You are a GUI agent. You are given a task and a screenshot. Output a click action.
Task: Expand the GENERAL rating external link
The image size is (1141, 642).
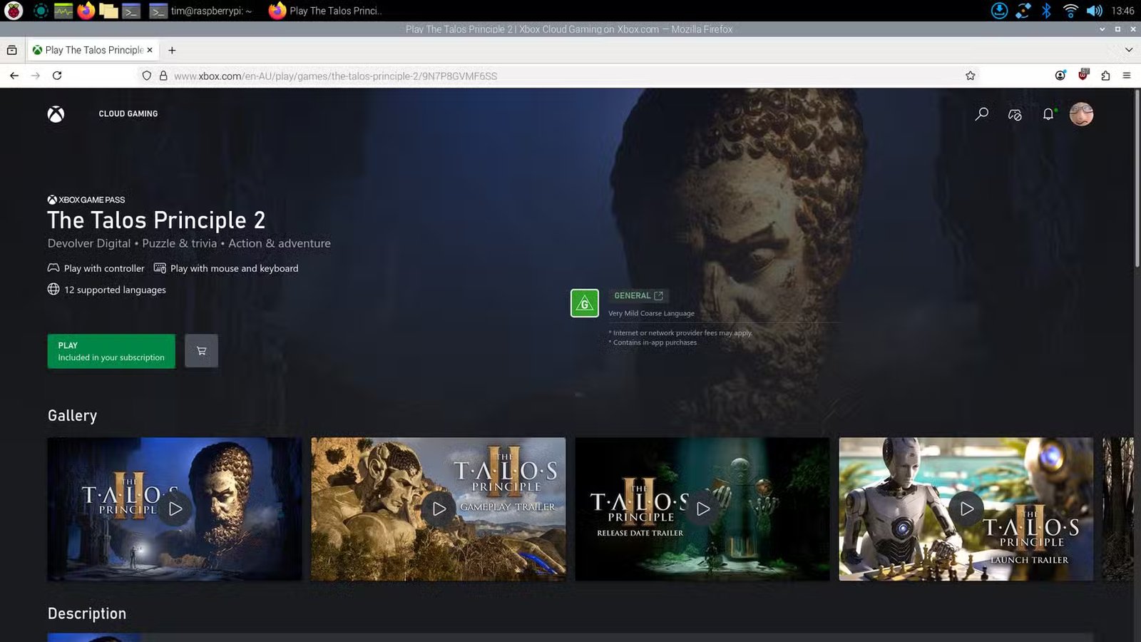click(657, 295)
